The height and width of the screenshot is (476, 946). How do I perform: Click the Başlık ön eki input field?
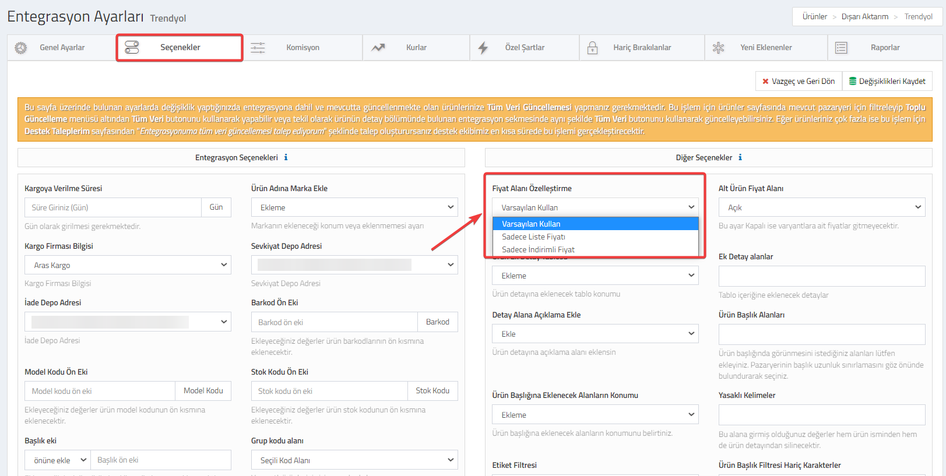click(161, 460)
